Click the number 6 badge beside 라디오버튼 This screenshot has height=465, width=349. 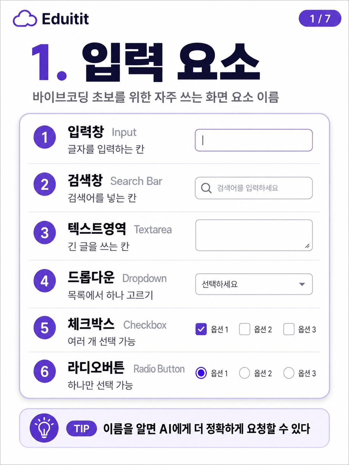click(x=45, y=371)
